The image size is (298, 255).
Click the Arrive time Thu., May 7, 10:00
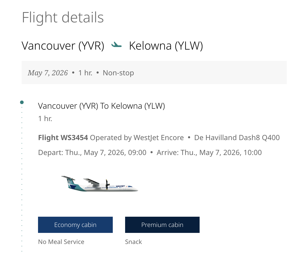tap(209, 153)
